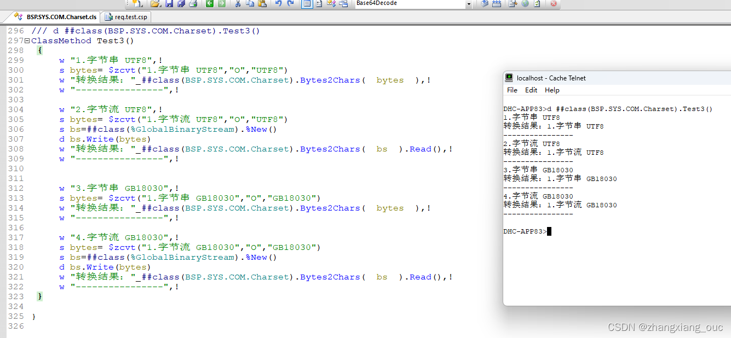Click the red stop toolbar icon
The height and width of the screenshot is (338, 731).
click(x=554, y=3)
